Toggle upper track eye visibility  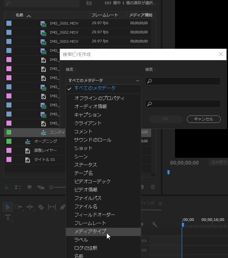(144, 241)
